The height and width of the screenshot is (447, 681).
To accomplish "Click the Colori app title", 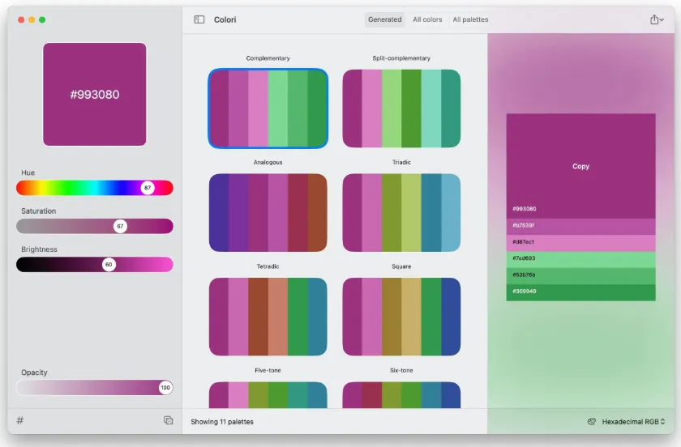I will (225, 19).
